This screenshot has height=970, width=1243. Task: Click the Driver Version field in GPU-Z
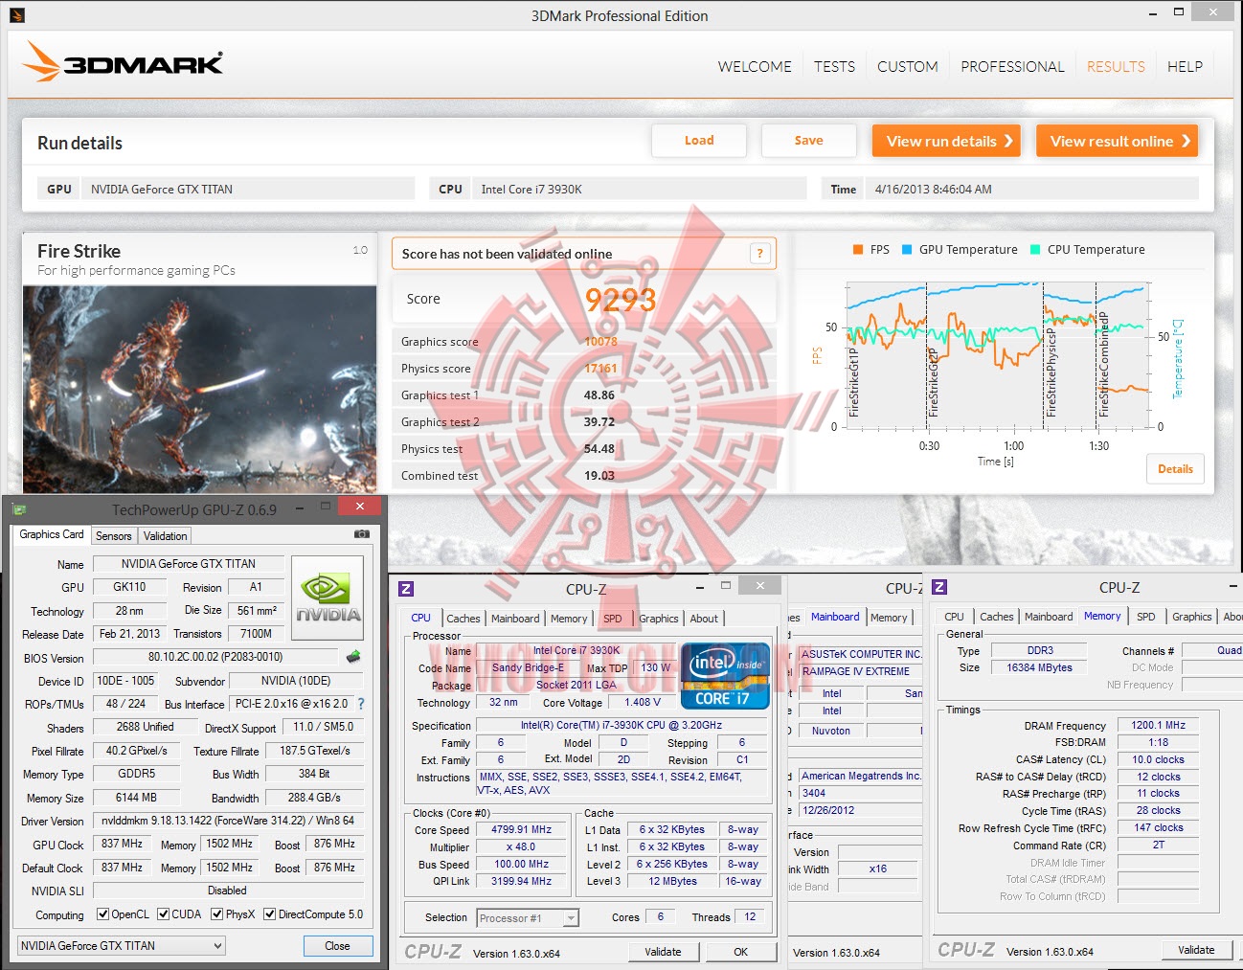pos(228,821)
